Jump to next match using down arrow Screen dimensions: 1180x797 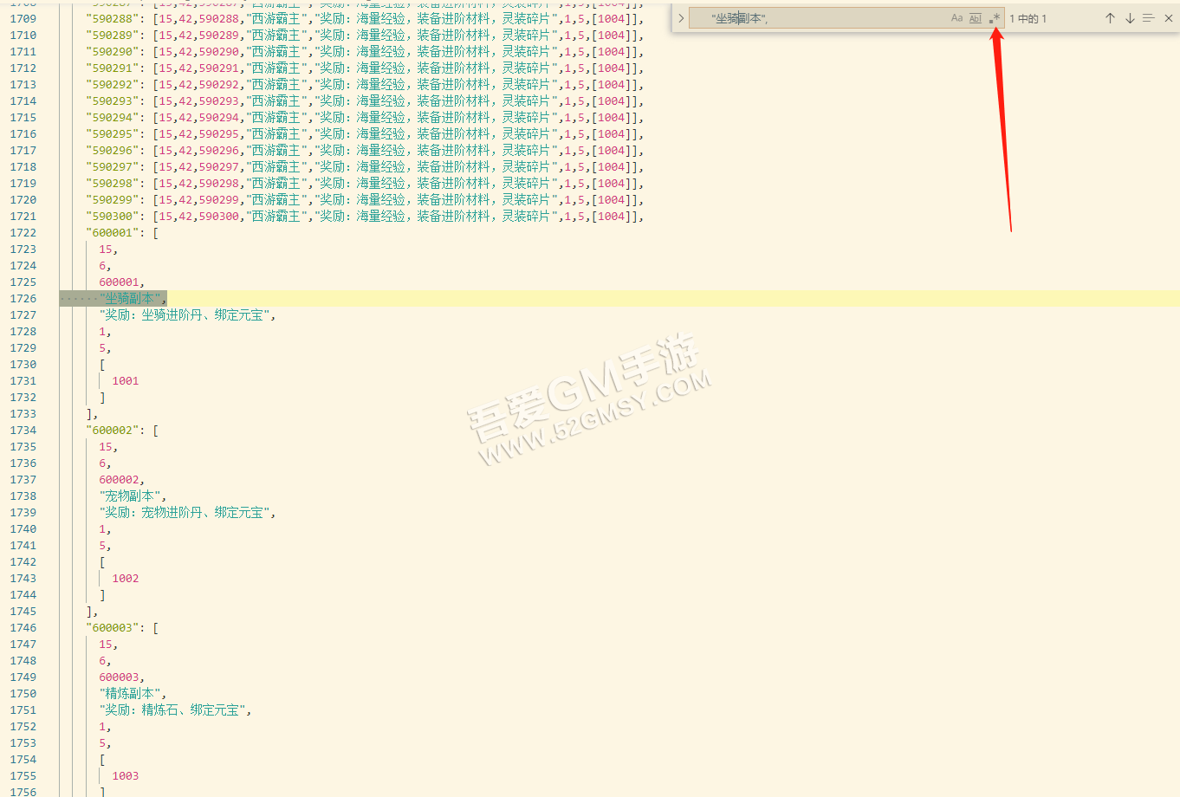(1130, 18)
